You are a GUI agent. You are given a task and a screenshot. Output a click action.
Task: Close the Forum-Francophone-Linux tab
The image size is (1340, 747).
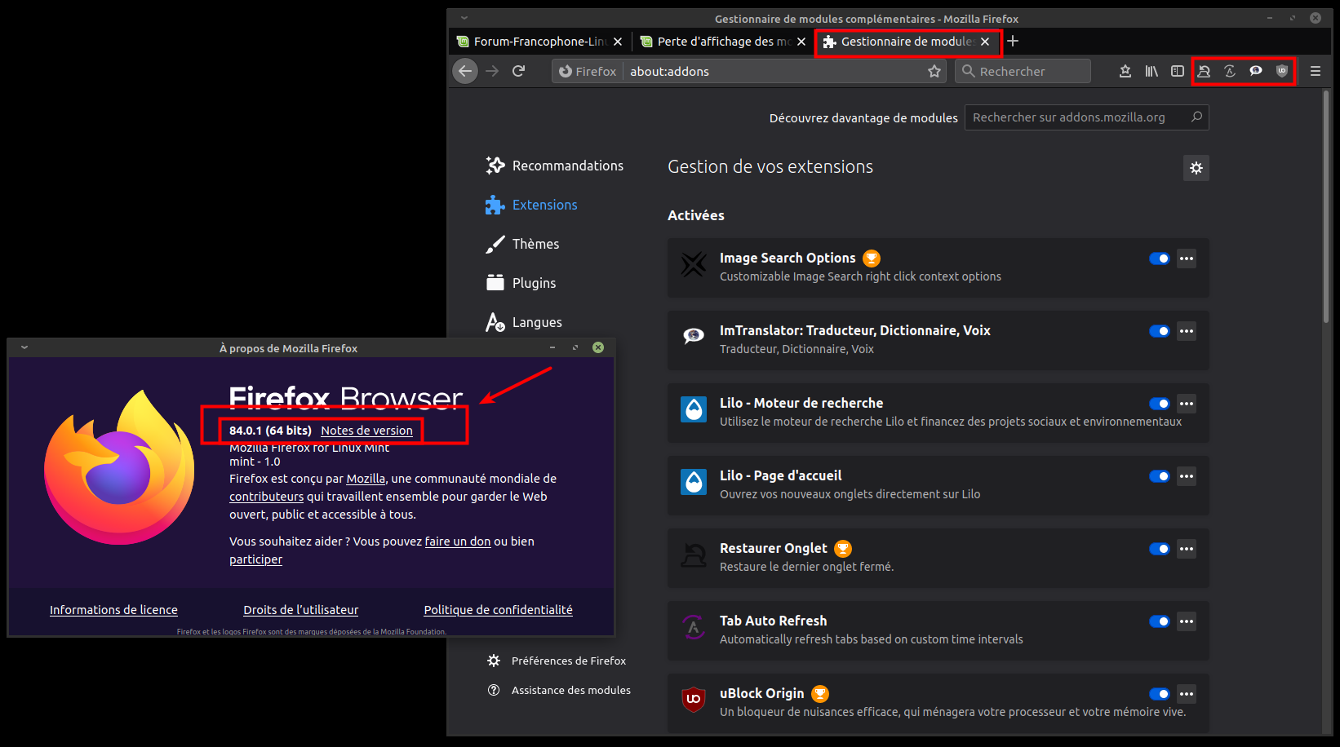tap(618, 42)
